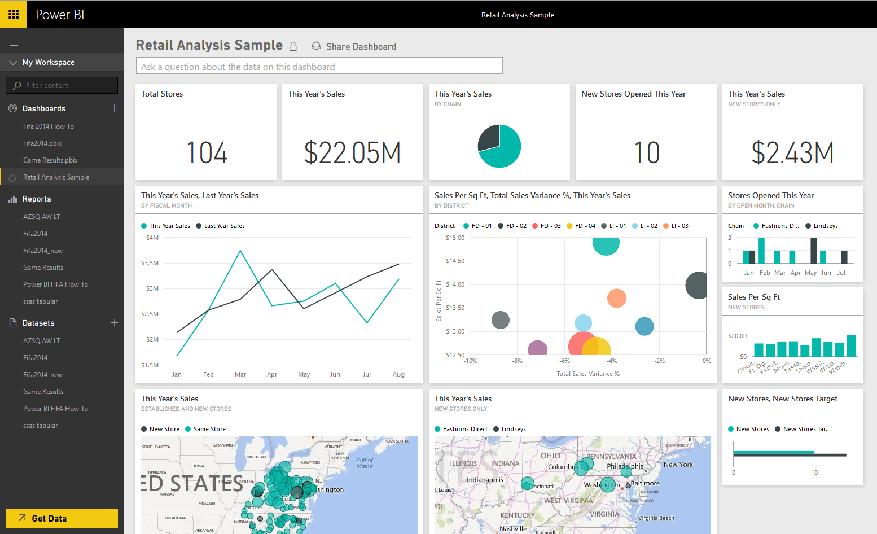
Task: Click the Get Data button
Action: pyautogui.click(x=61, y=518)
